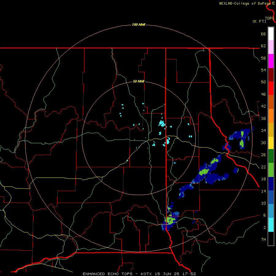
Task: Click the light blue legend swatch between 6 and 10
Action: tap(271, 211)
